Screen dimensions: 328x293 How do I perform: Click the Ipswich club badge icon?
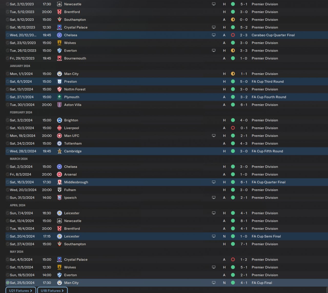click(x=59, y=198)
